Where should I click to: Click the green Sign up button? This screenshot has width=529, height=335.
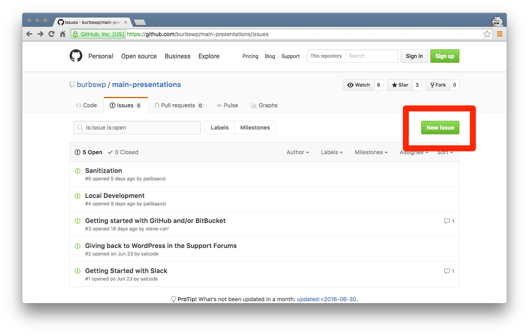445,56
